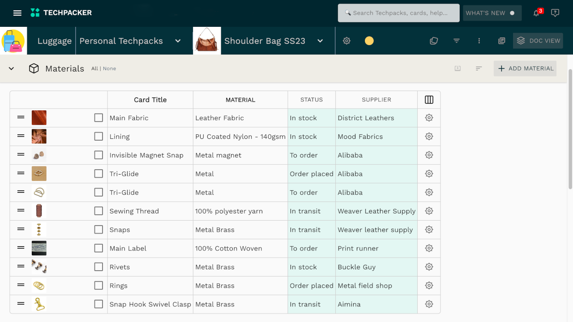Open WHAT'S NEW panel
The width and height of the screenshot is (573, 322).
[x=492, y=13]
